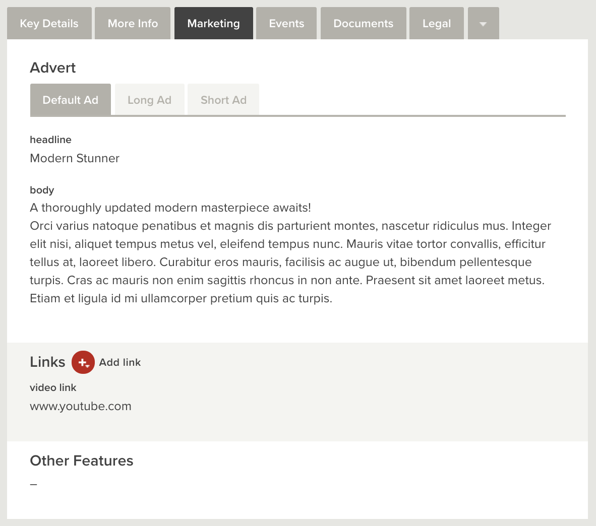
Task: Select the Default Ad sub-tab
Action: [70, 99]
